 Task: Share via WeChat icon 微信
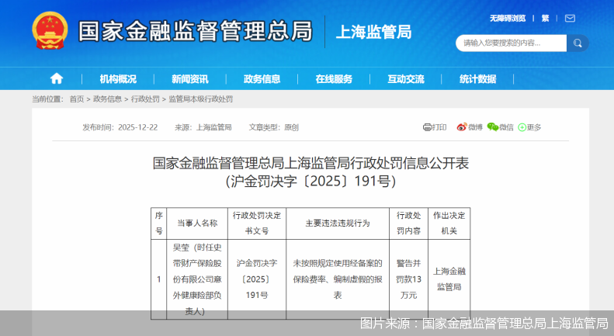pyautogui.click(x=500, y=127)
